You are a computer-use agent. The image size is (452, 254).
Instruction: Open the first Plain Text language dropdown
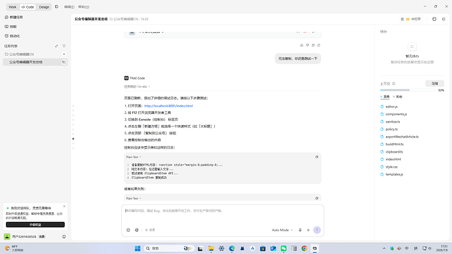134,157
